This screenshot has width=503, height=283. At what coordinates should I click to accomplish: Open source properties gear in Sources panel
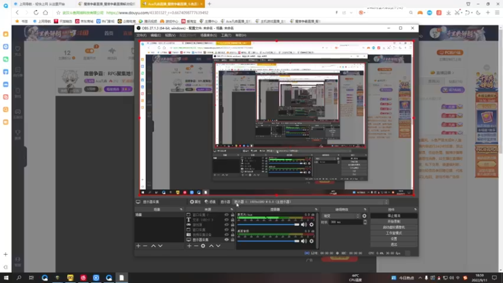[x=203, y=246]
